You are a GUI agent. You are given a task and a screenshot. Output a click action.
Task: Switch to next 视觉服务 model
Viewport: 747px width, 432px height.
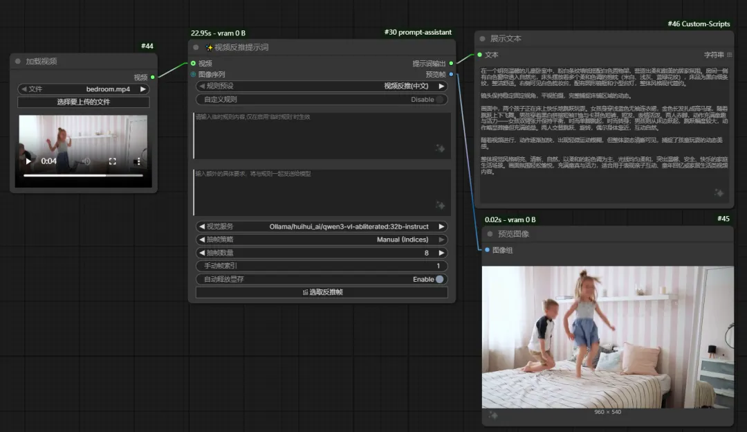[441, 226]
